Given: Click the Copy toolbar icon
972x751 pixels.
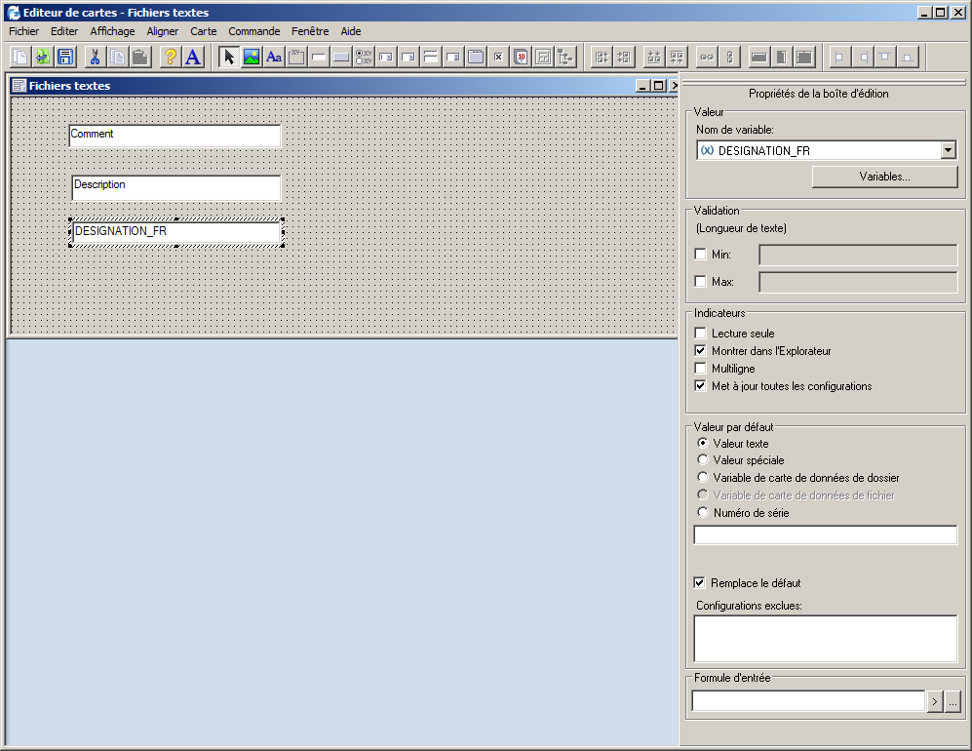Looking at the screenshot, I should point(117,57).
